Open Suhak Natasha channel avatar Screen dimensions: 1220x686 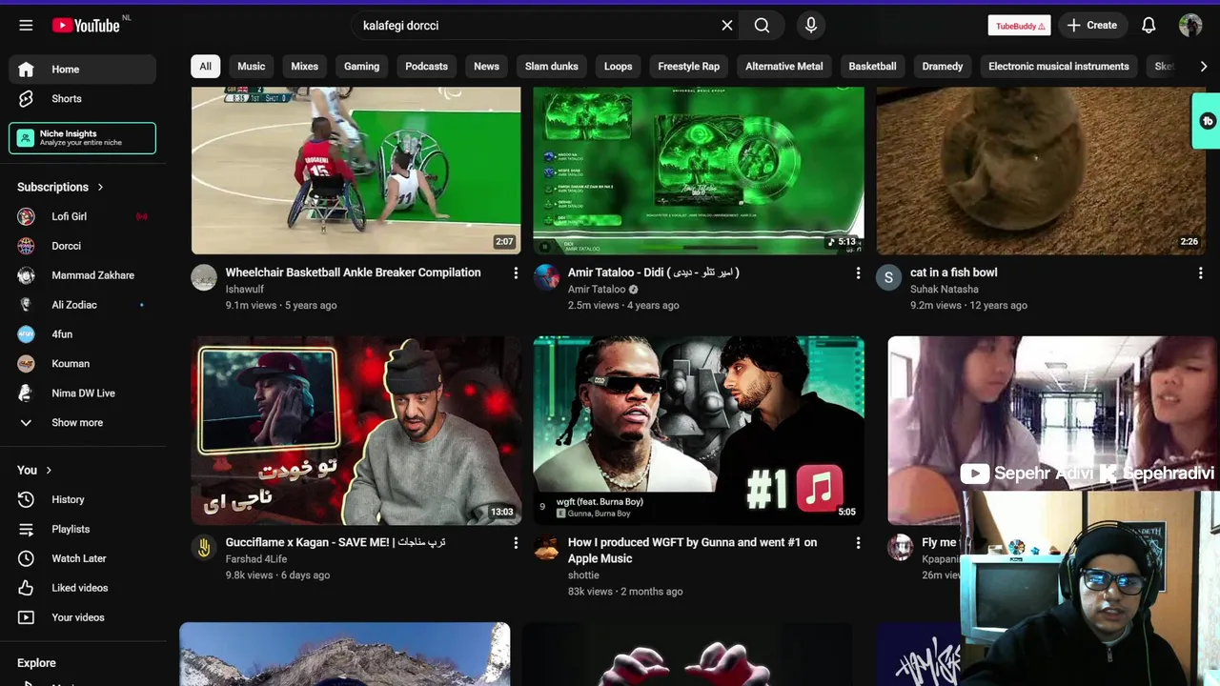click(x=888, y=277)
